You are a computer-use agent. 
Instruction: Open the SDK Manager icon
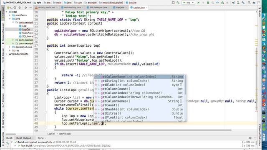pos(243,2)
